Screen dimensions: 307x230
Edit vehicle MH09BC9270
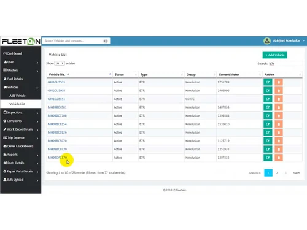coord(268,141)
